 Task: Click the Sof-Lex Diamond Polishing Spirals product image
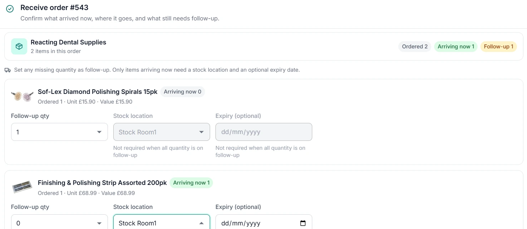[x=22, y=96]
